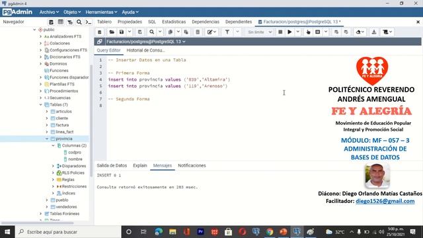This screenshot has height=238, width=423.
Task: Open the Query Tool icon in Navegador header
Action: pyautogui.click(x=51, y=22)
